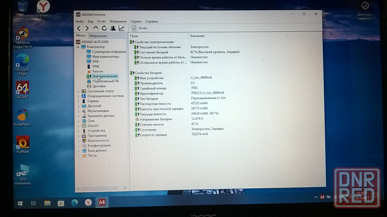This screenshot has width=387, height=217.
Task: Open Microsoft Store from the taskbar
Action: (x=61, y=203)
